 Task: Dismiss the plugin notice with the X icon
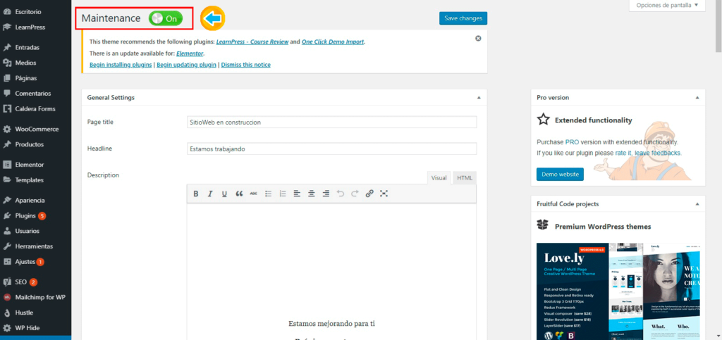coord(478,38)
